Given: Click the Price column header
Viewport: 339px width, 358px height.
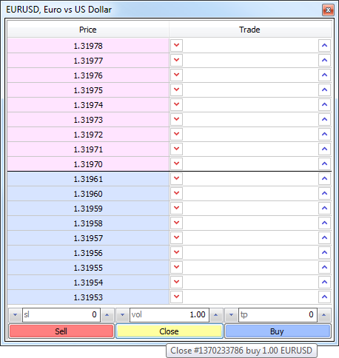Looking at the screenshot, I should click(88, 30).
